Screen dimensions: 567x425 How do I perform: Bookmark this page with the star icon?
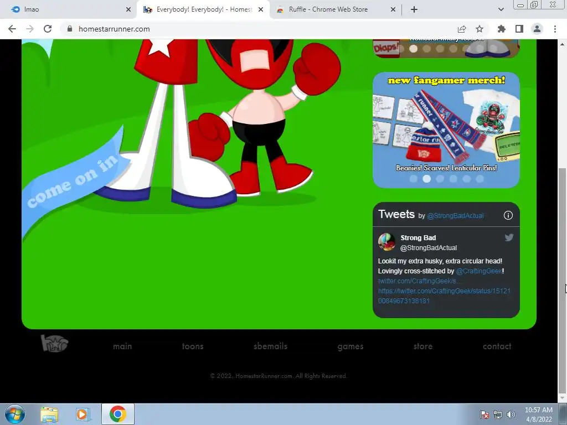pyautogui.click(x=480, y=29)
